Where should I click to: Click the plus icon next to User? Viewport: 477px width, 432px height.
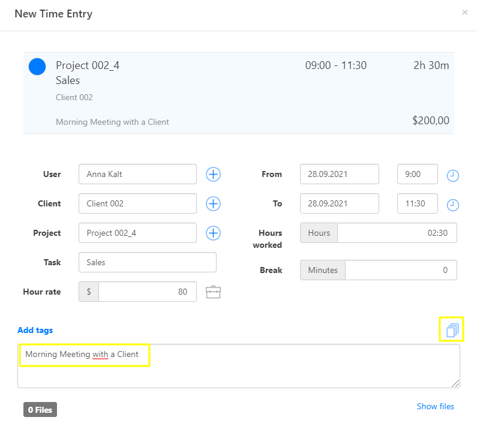pos(214,174)
